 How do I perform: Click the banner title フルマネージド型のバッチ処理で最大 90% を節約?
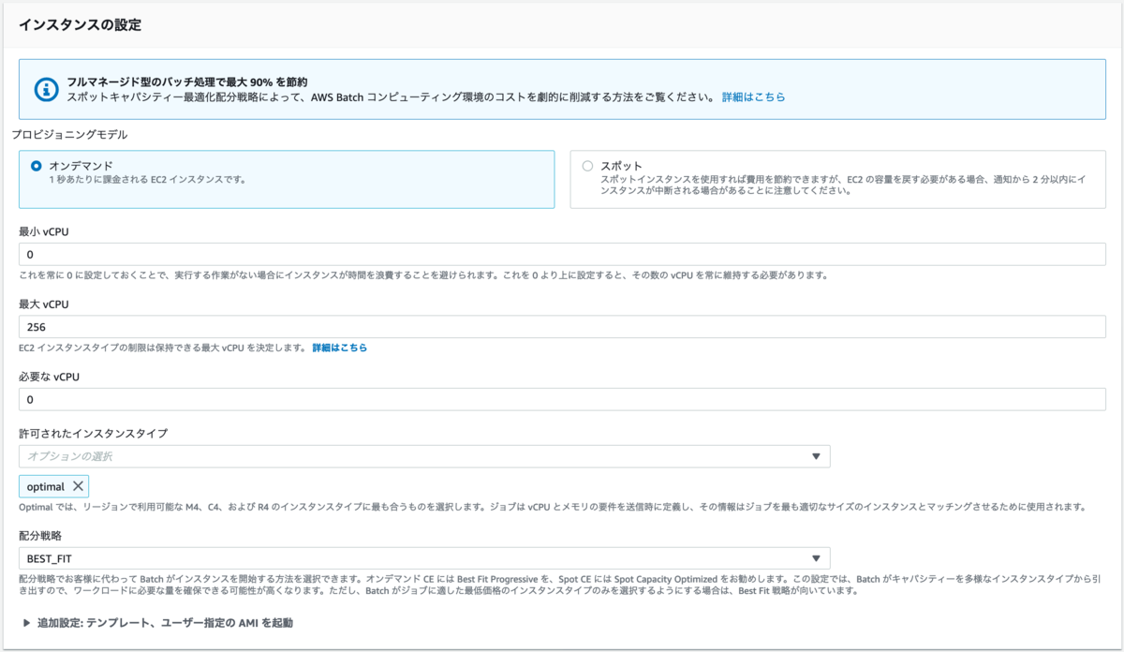(x=187, y=81)
